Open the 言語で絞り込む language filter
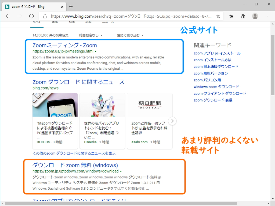Viewport: 275px width, 206px height. tap(130, 35)
